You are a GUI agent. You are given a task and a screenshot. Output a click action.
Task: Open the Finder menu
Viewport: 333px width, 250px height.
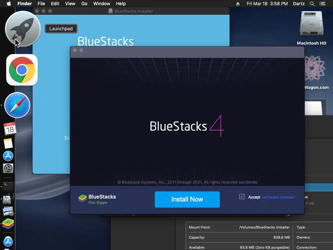point(25,4)
